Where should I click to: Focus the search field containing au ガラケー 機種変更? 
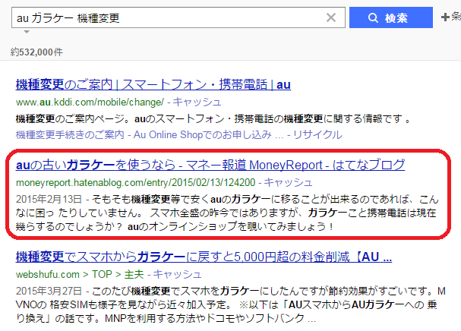[178, 17]
